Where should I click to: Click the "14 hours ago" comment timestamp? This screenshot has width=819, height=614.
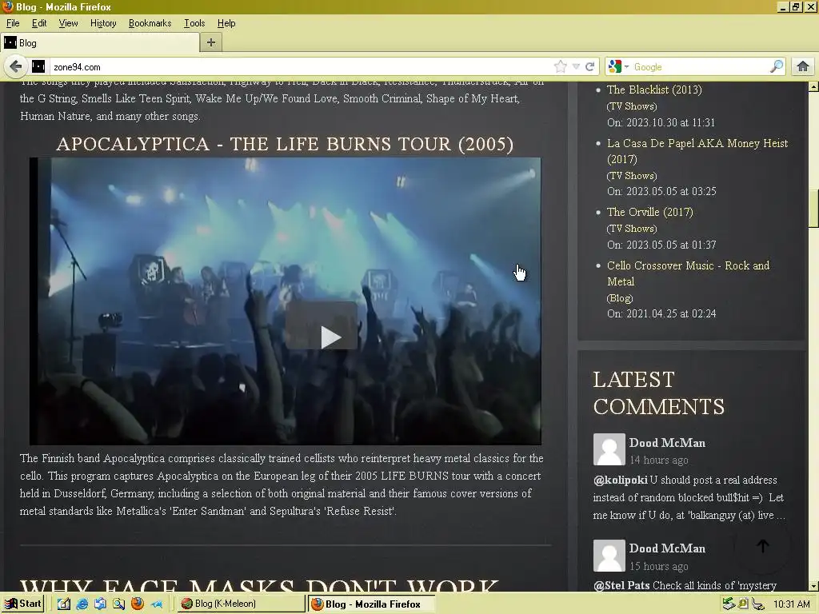click(x=659, y=460)
